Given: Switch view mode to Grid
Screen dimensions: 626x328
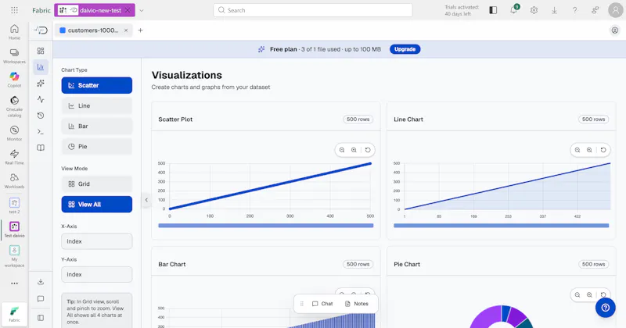Looking at the screenshot, I should (x=96, y=184).
